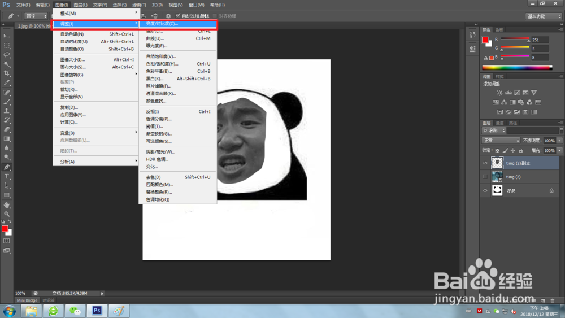This screenshot has width=565, height=318.
Task: Select the timg (2)副本 layer thumbnail
Action: pyautogui.click(x=497, y=163)
